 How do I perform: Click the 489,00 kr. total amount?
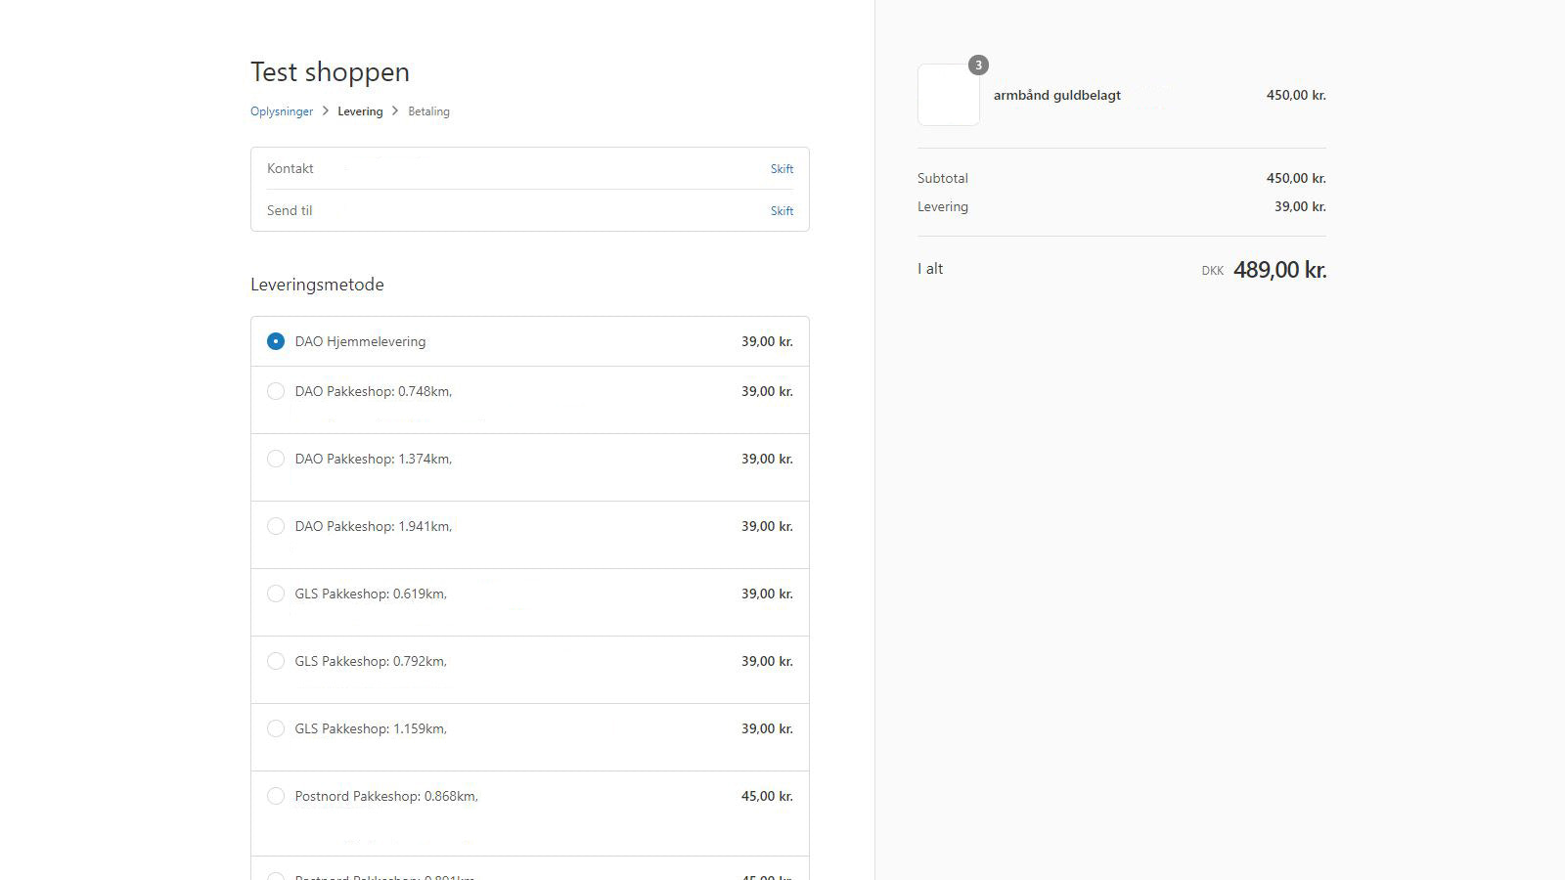coord(1279,270)
